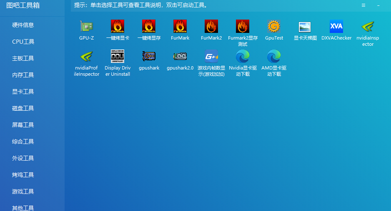The height and width of the screenshot is (211, 391).
Task: Switch to the 硬件信息 category
Action: point(23,25)
